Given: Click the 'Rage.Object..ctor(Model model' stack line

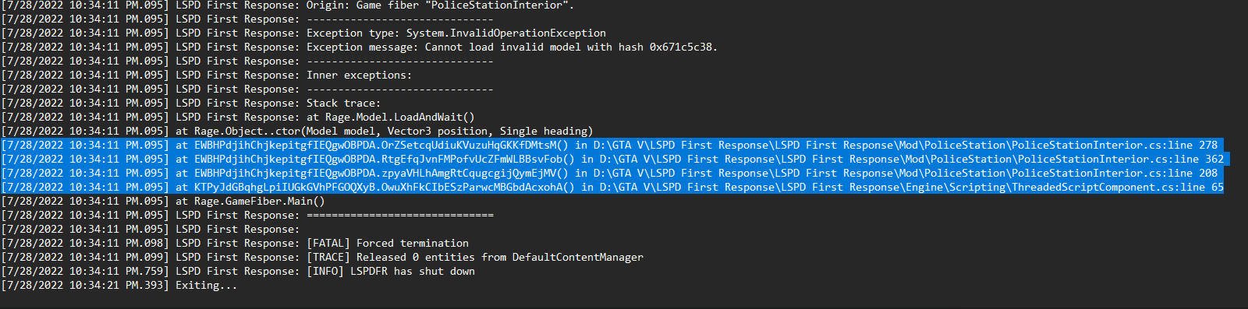Looking at the screenshot, I should coord(297,132).
